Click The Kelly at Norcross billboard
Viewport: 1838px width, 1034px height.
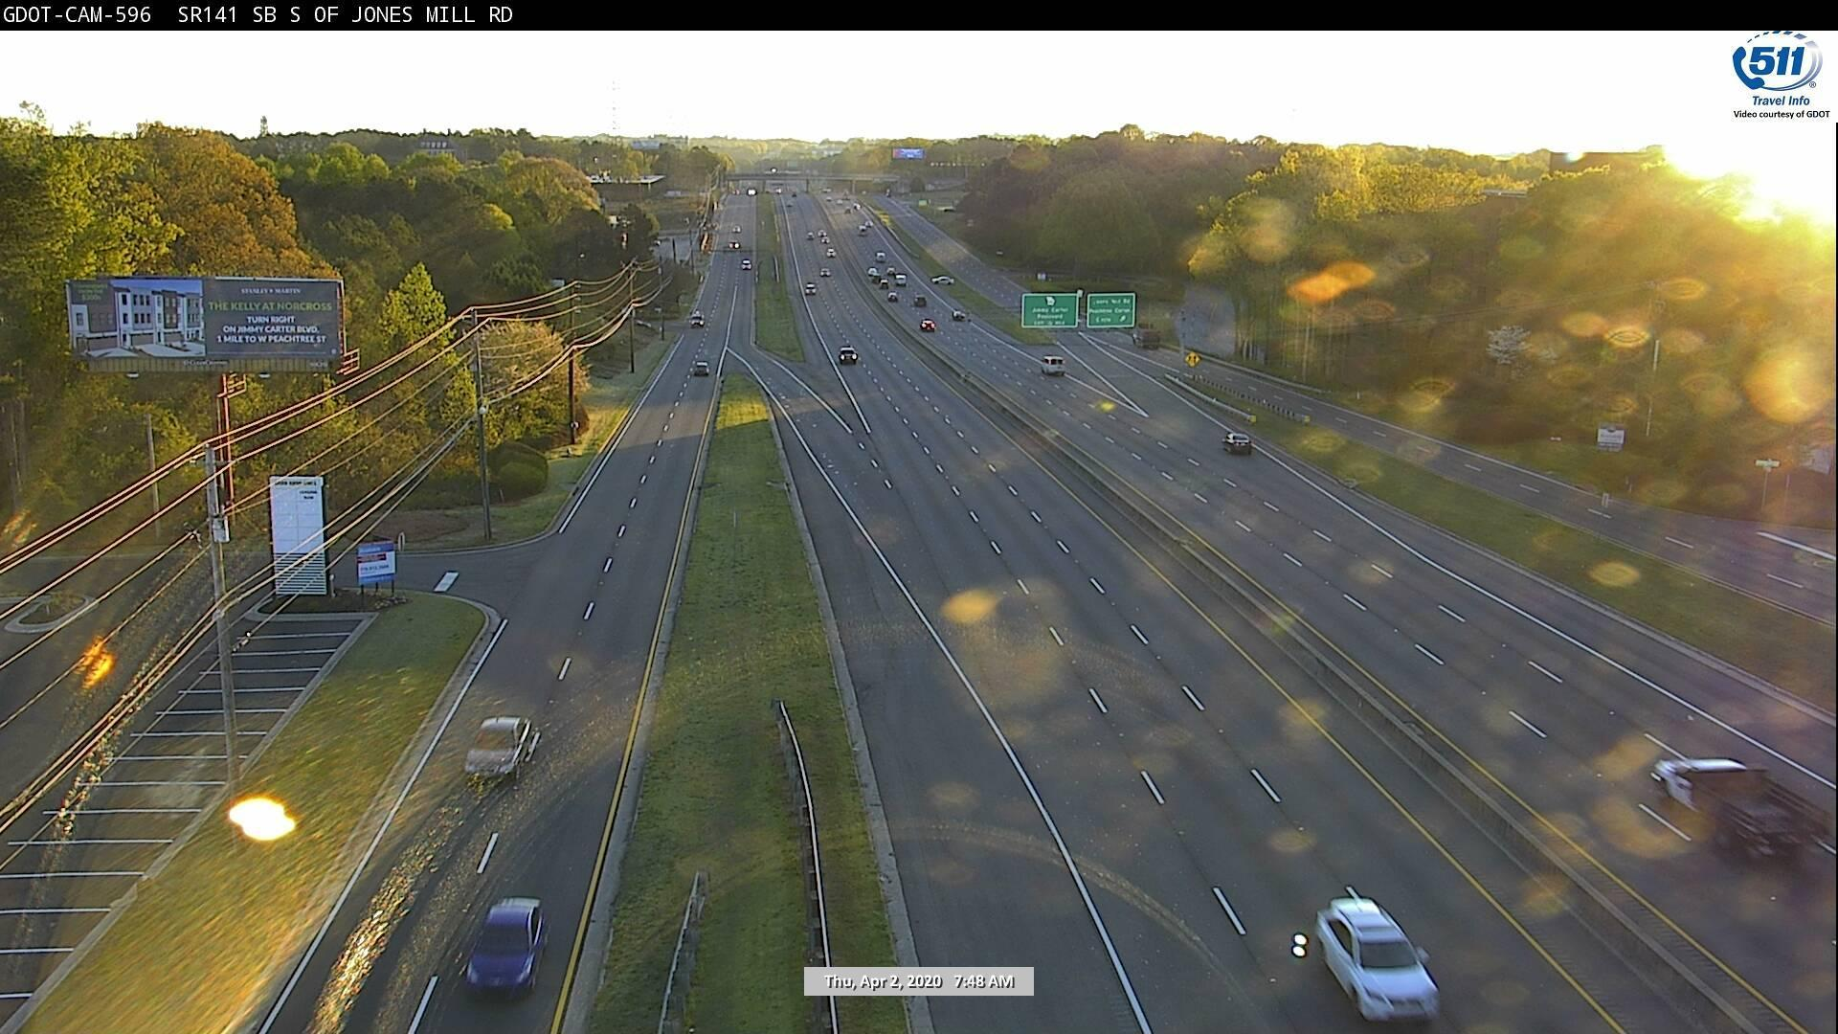205,324
